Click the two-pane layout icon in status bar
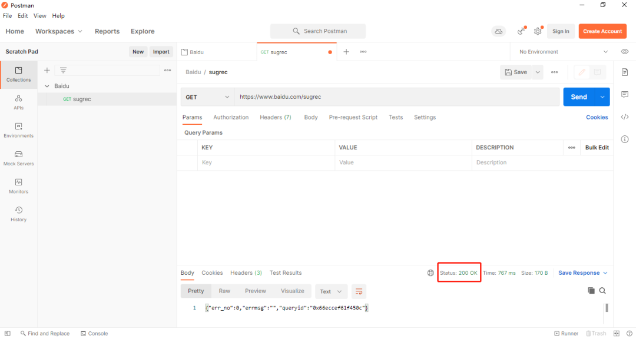This screenshot has height=339, width=636. click(x=617, y=333)
